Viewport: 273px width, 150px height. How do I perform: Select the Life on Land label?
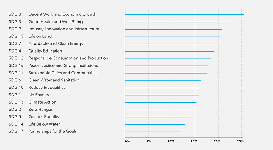coord(40,36)
